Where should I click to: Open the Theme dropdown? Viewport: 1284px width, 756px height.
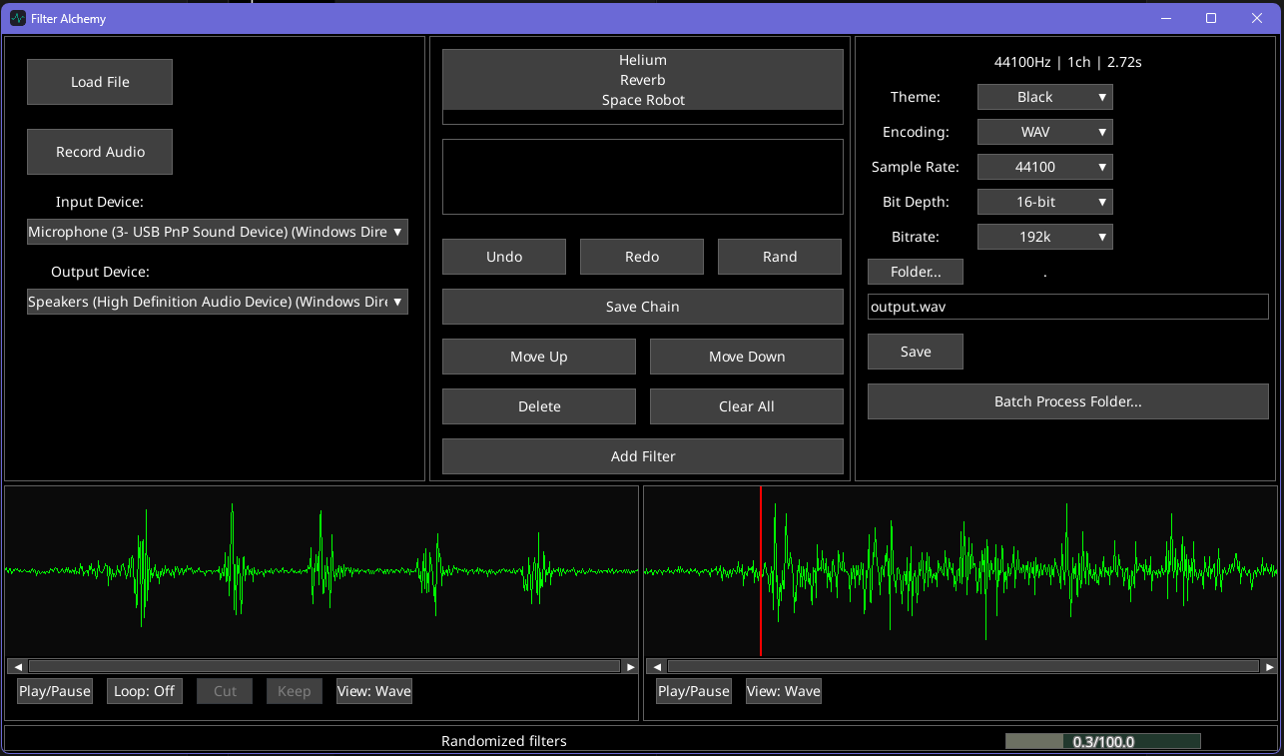1044,97
